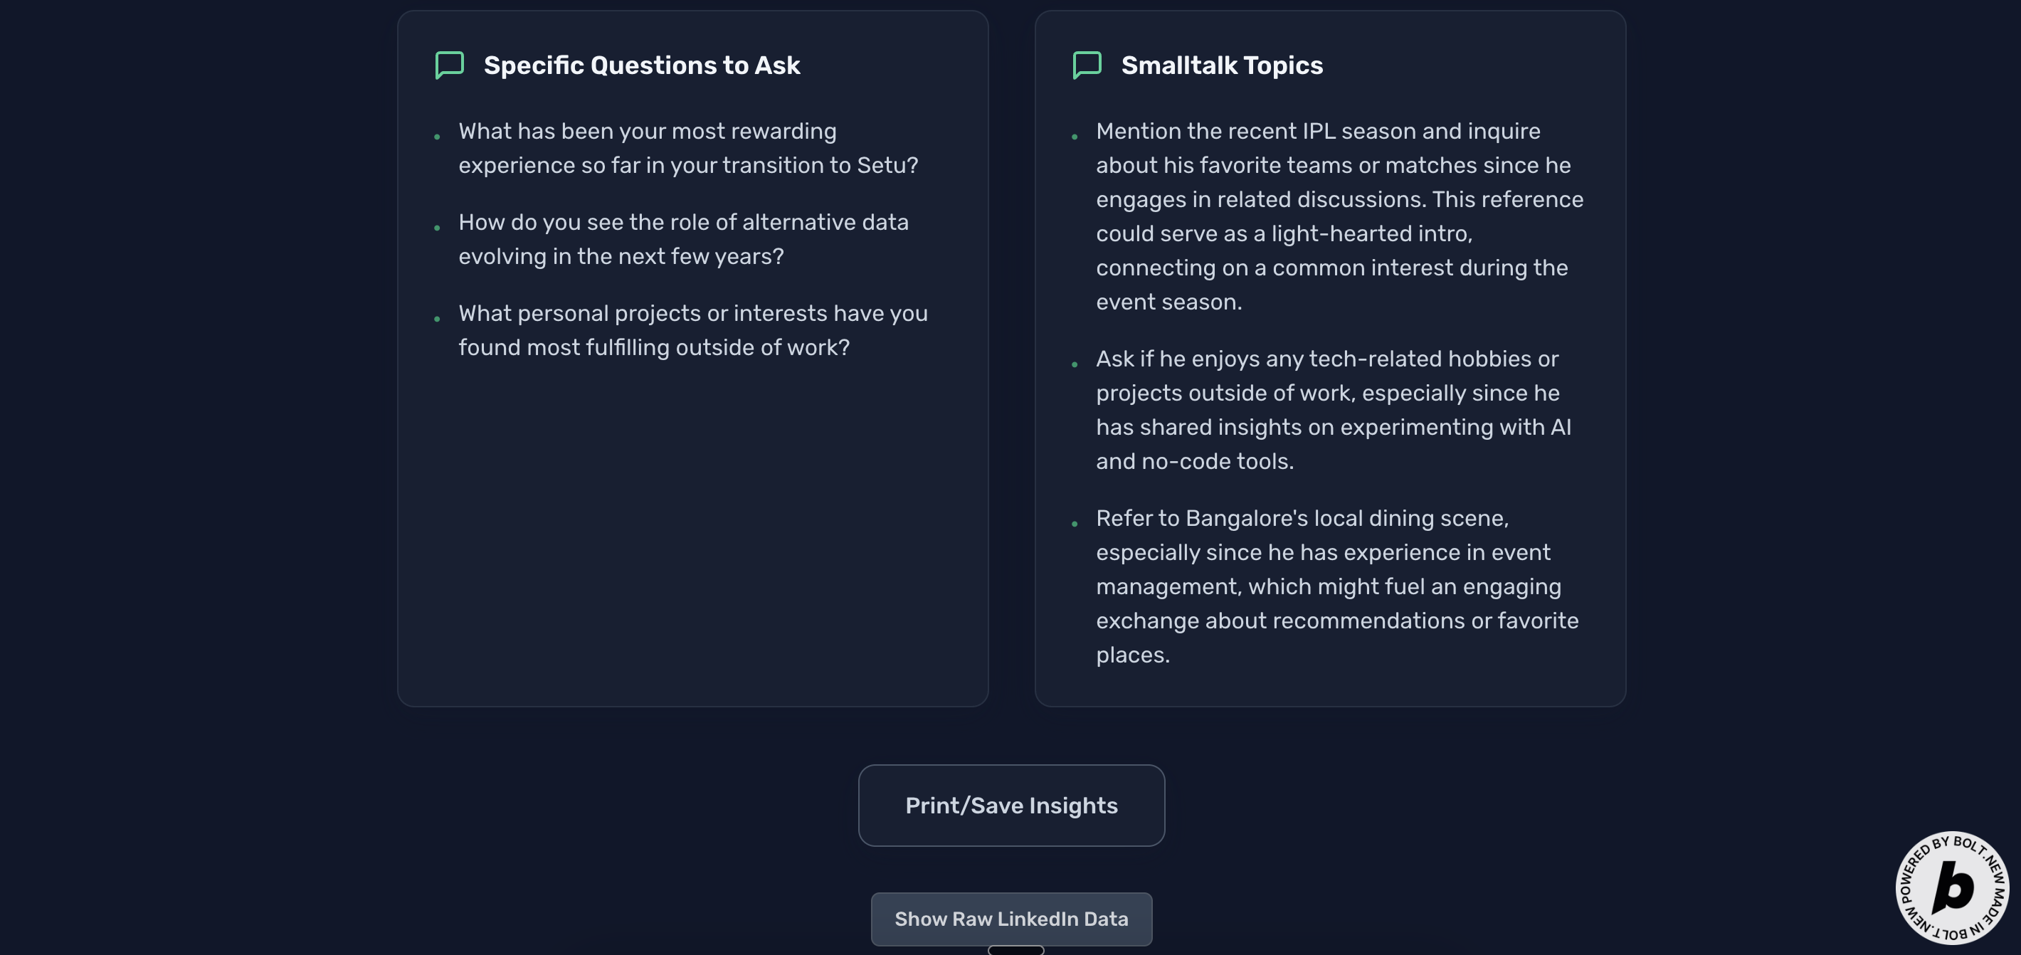The width and height of the screenshot is (2021, 955).
Task: Click the AI and no-code tools paragraph
Action: [1332, 411]
